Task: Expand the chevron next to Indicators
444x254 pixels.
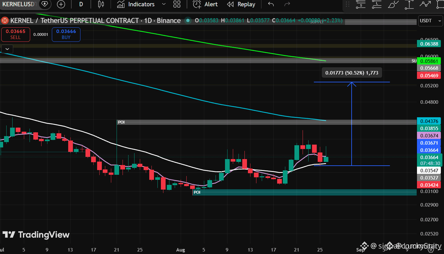Action: (163, 4)
